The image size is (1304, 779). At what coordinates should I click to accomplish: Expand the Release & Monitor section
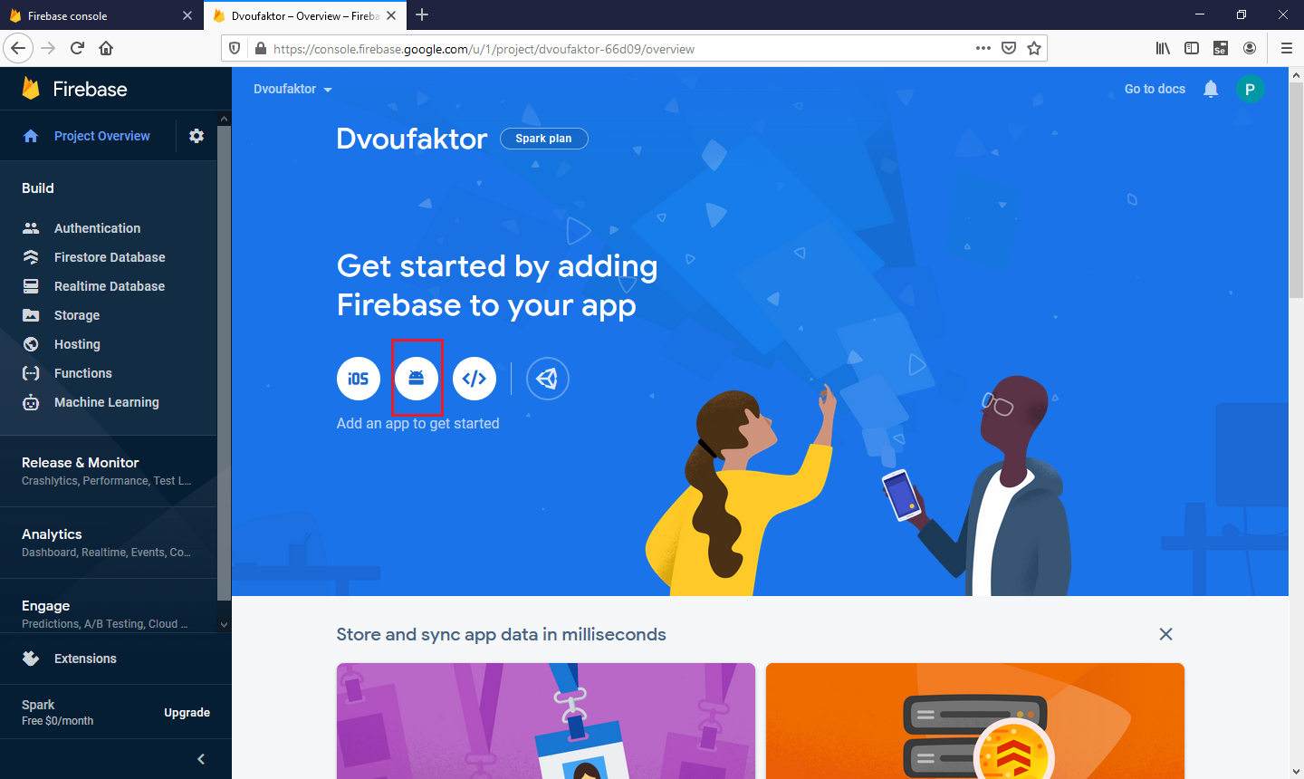click(x=109, y=471)
